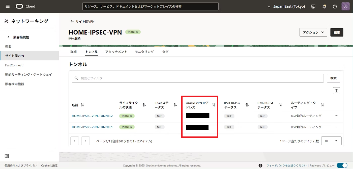Collapse the side navigation panel
Viewport: 353px width, 169px height.
(7, 156)
